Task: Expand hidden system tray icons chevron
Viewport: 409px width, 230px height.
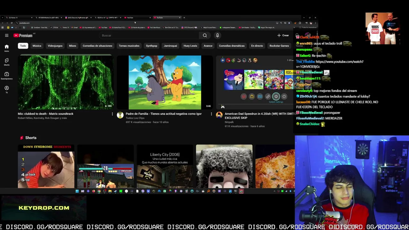Action: click(x=274, y=191)
